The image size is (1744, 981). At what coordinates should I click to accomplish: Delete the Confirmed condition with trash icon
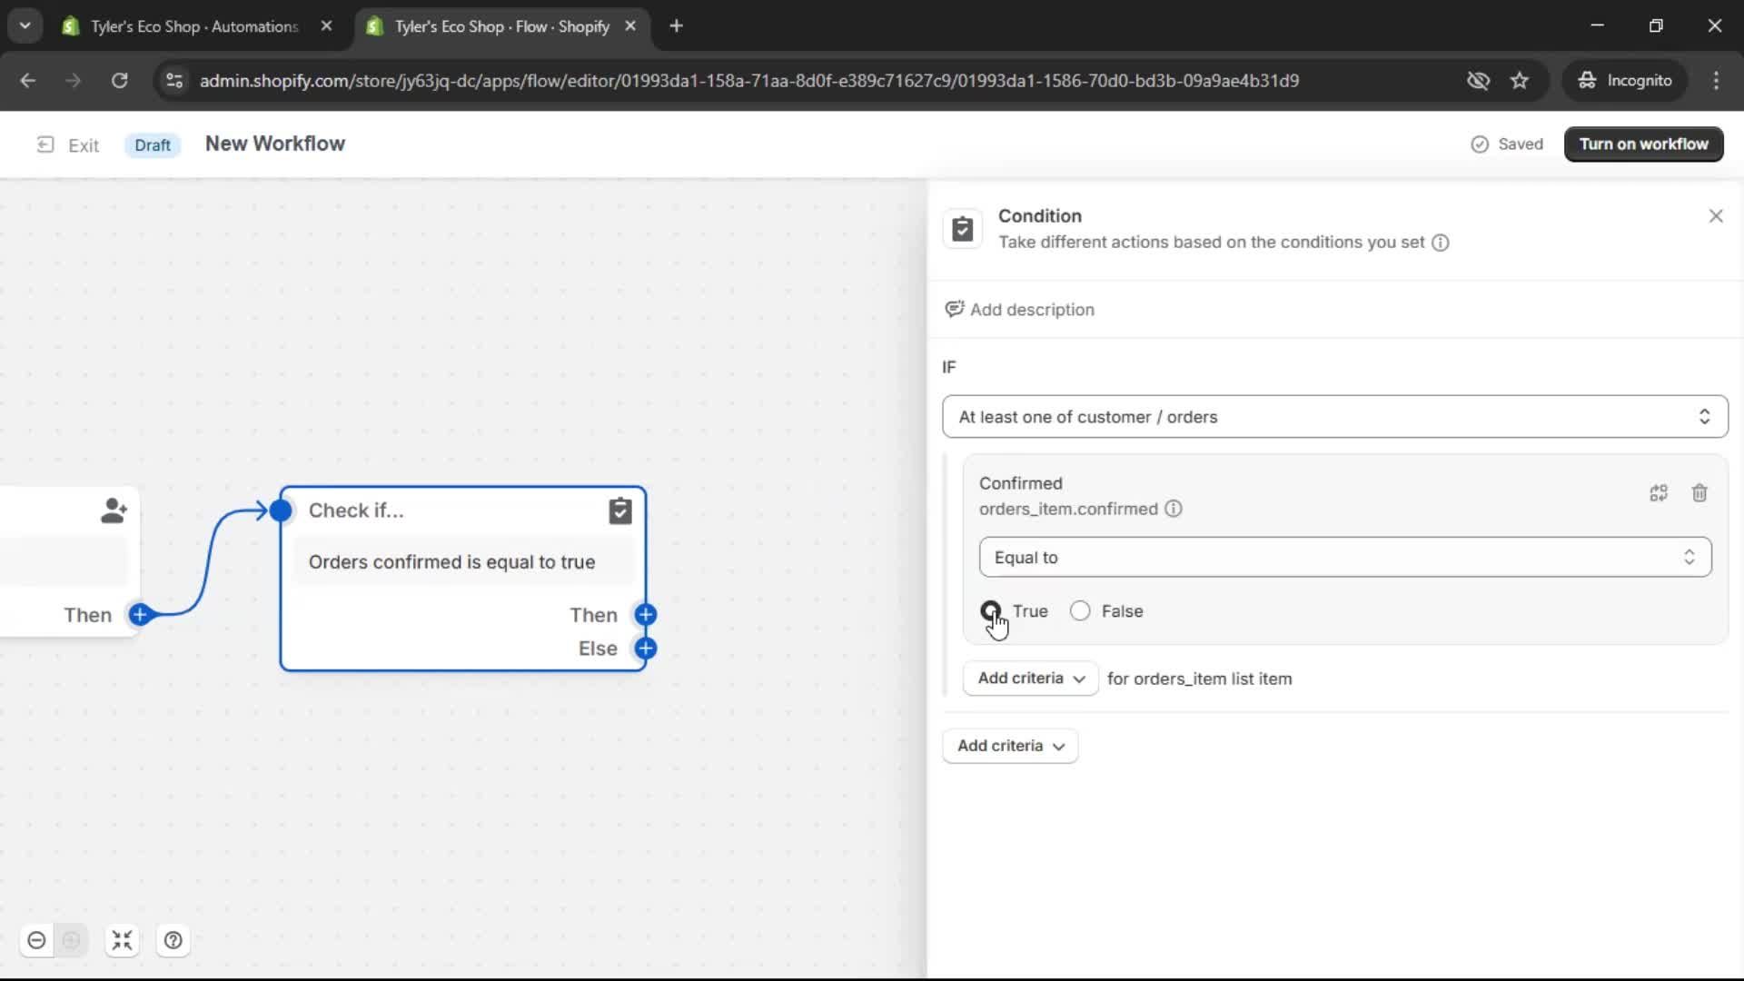tap(1699, 492)
